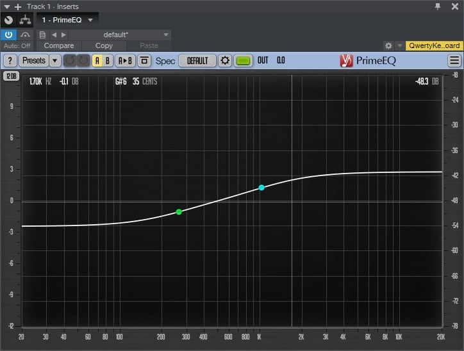Load the next preset with right arrow

click(63, 35)
